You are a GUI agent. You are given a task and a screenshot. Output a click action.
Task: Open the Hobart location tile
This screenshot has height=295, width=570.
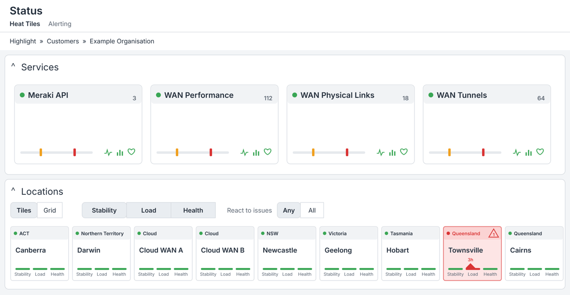click(x=411, y=254)
